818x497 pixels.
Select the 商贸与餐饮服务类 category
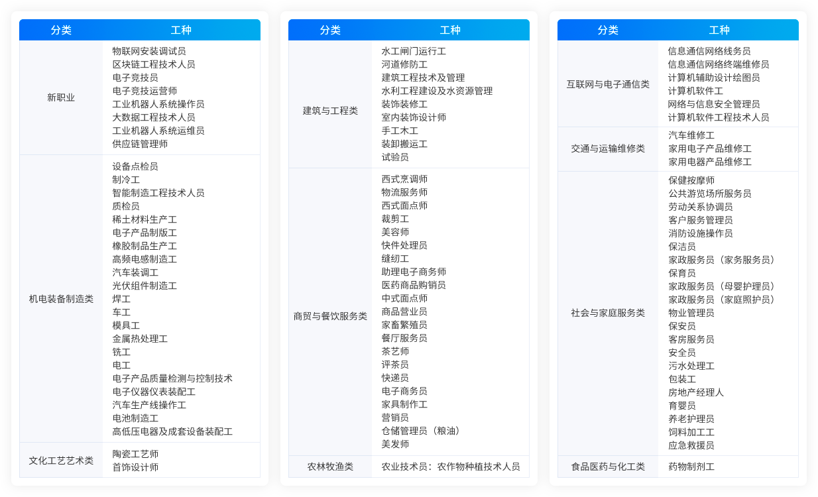[330, 316]
